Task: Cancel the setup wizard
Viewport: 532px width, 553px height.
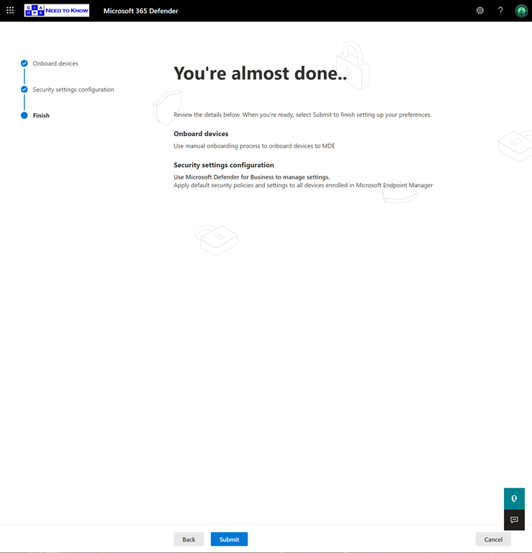Action: [493, 539]
